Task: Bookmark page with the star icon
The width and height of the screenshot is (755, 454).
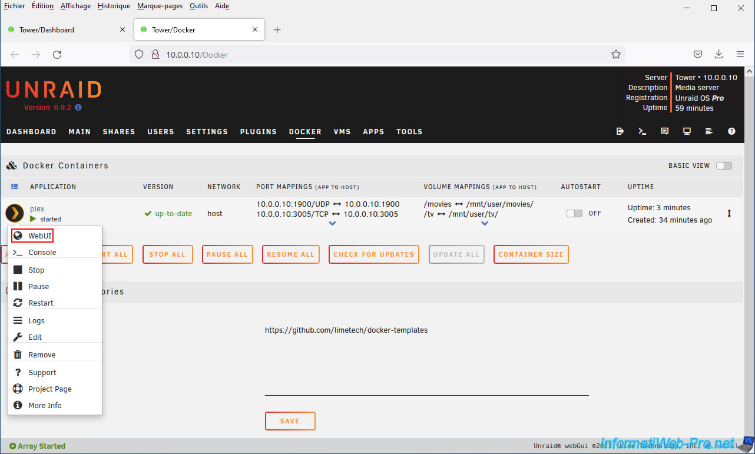Action: click(x=616, y=55)
